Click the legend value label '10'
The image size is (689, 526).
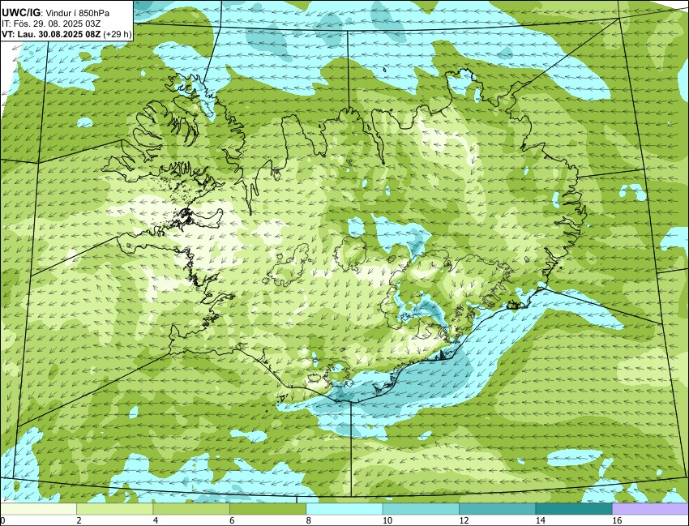point(387,520)
